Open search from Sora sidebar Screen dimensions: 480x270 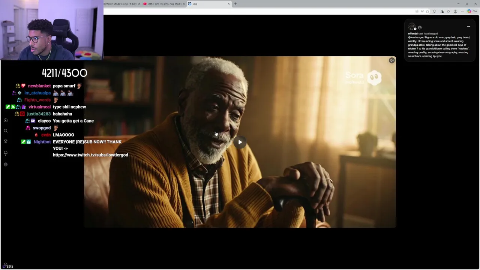click(x=6, y=131)
